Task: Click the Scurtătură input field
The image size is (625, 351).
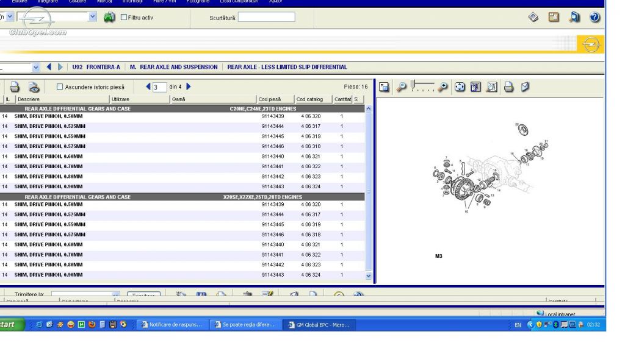Action: click(266, 17)
